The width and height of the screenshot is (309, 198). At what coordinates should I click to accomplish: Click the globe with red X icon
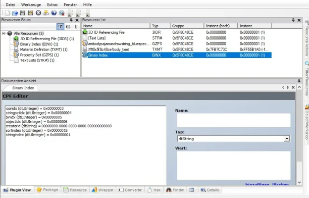point(62,13)
